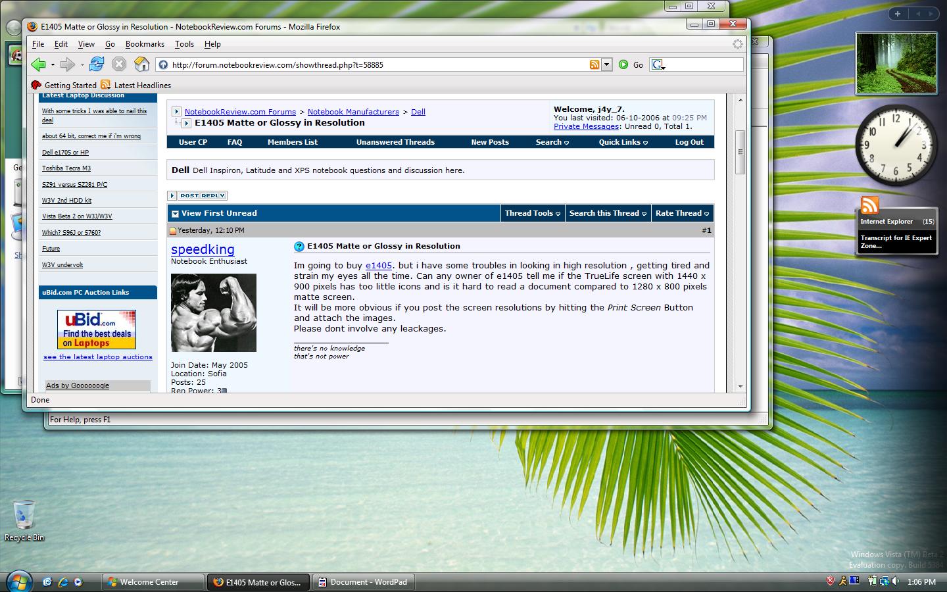Viewport: 947px width, 592px height.
Task: Open the NotebookReview.com Forums breadcrumb link
Action: pyautogui.click(x=240, y=112)
